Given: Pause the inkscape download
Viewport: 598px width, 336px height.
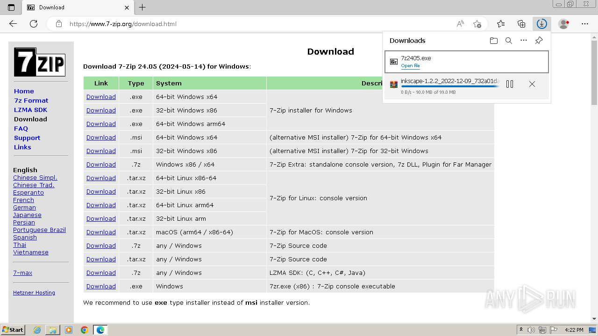Looking at the screenshot, I should (x=510, y=84).
